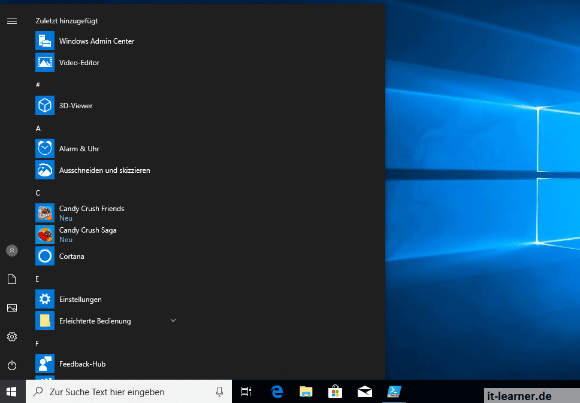Open the Microsoft Store from the taskbar
The height and width of the screenshot is (403, 580).
(x=335, y=392)
